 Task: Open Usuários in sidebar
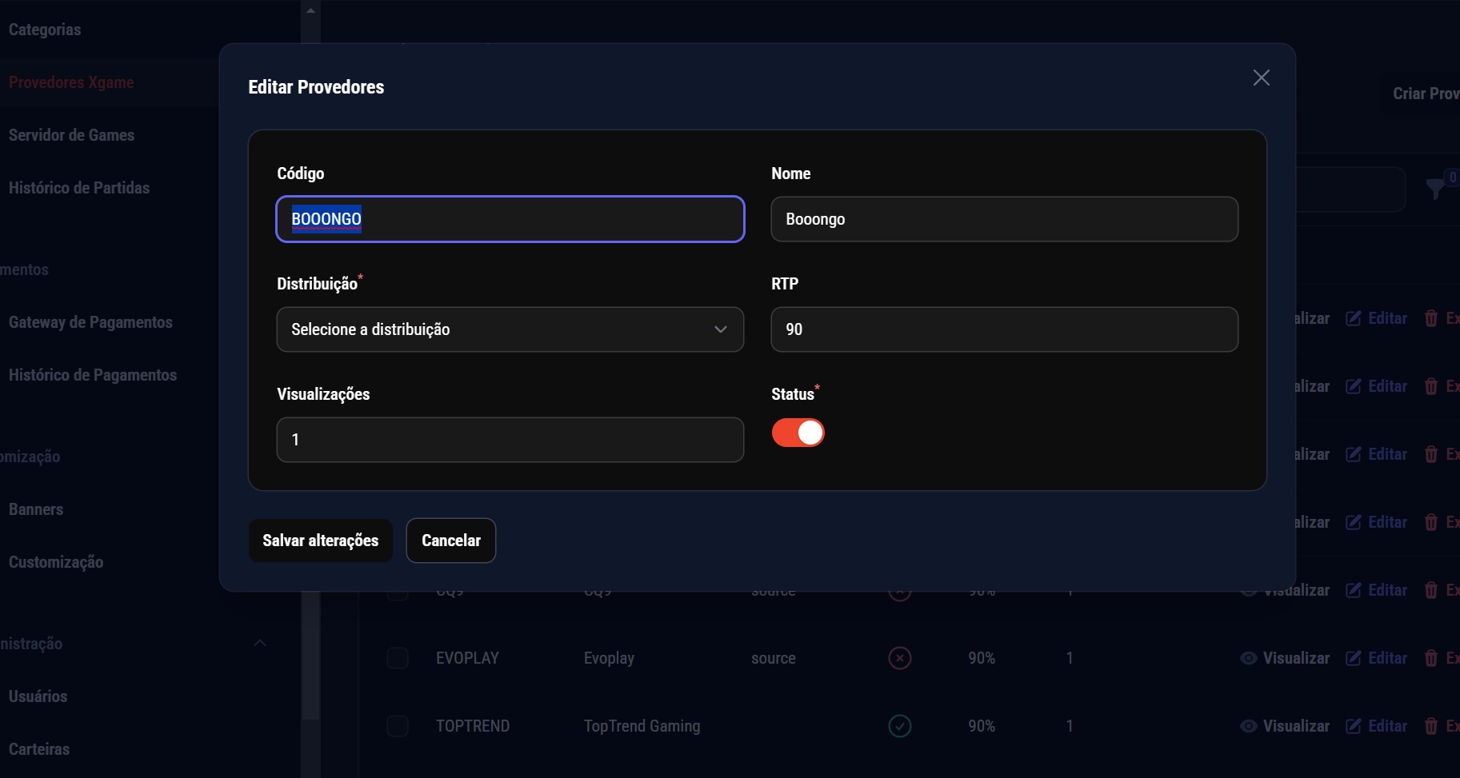(x=38, y=696)
